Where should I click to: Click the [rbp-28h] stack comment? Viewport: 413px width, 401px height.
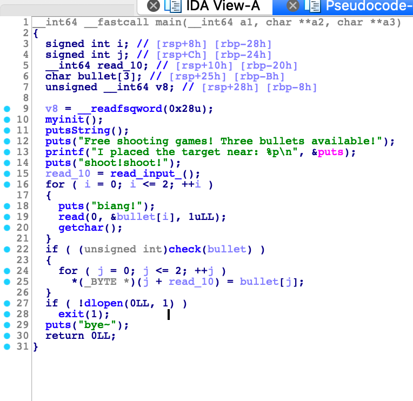coord(243,44)
